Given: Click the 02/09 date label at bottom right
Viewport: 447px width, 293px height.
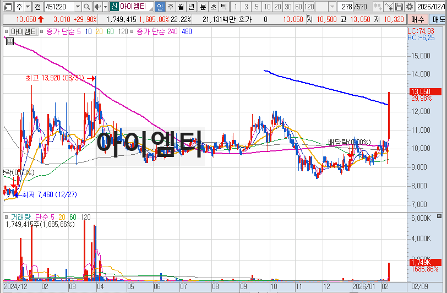Looking at the screenshot, I should click(x=419, y=286).
